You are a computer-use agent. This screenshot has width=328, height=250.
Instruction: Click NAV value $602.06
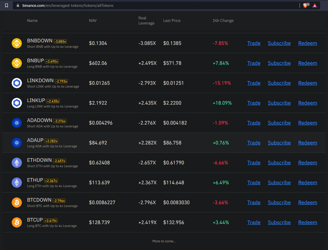point(98,63)
